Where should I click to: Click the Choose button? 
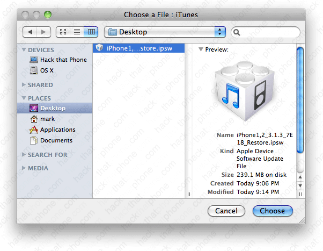272,211
